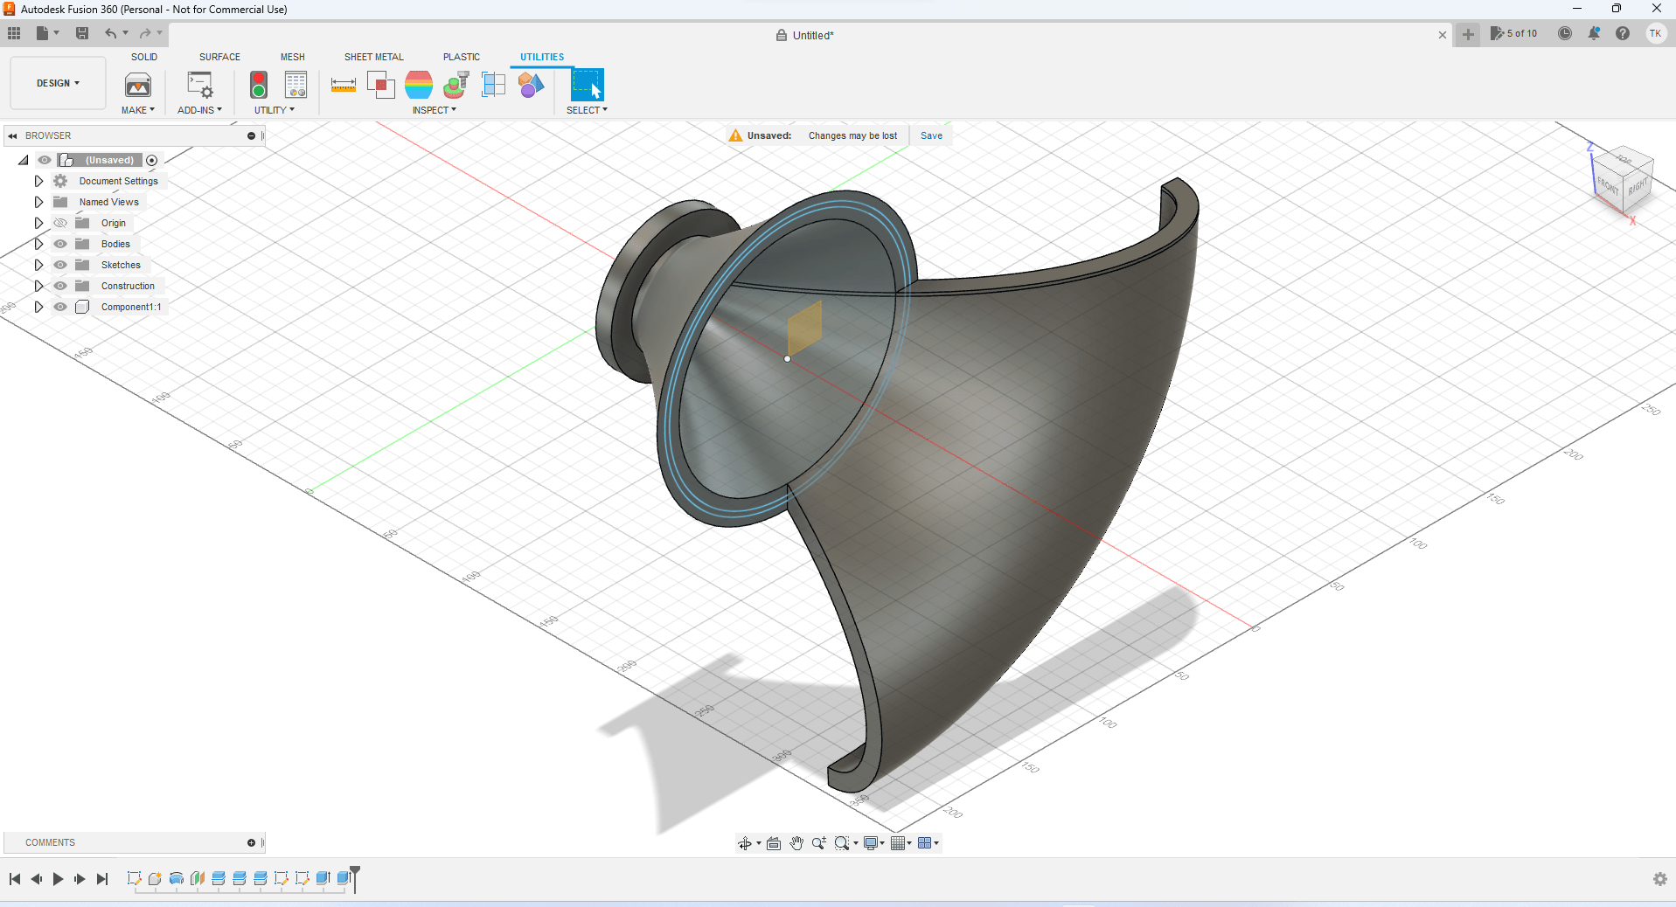Switch to the SURFACE tab
Screen dimensions: 1676x907
click(x=219, y=57)
